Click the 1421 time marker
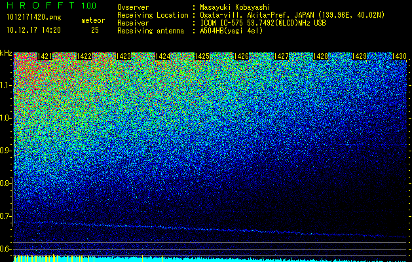 tap(45, 56)
